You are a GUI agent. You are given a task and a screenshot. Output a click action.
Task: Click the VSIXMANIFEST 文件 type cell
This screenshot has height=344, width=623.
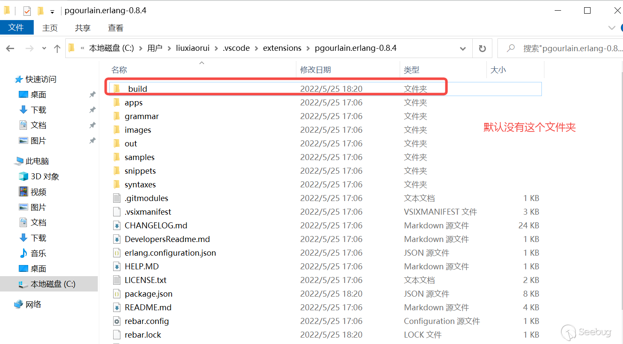click(x=440, y=212)
